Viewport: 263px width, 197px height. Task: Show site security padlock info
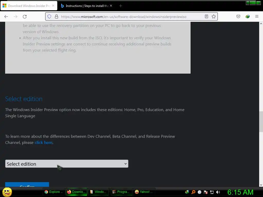pyautogui.click(x=57, y=16)
